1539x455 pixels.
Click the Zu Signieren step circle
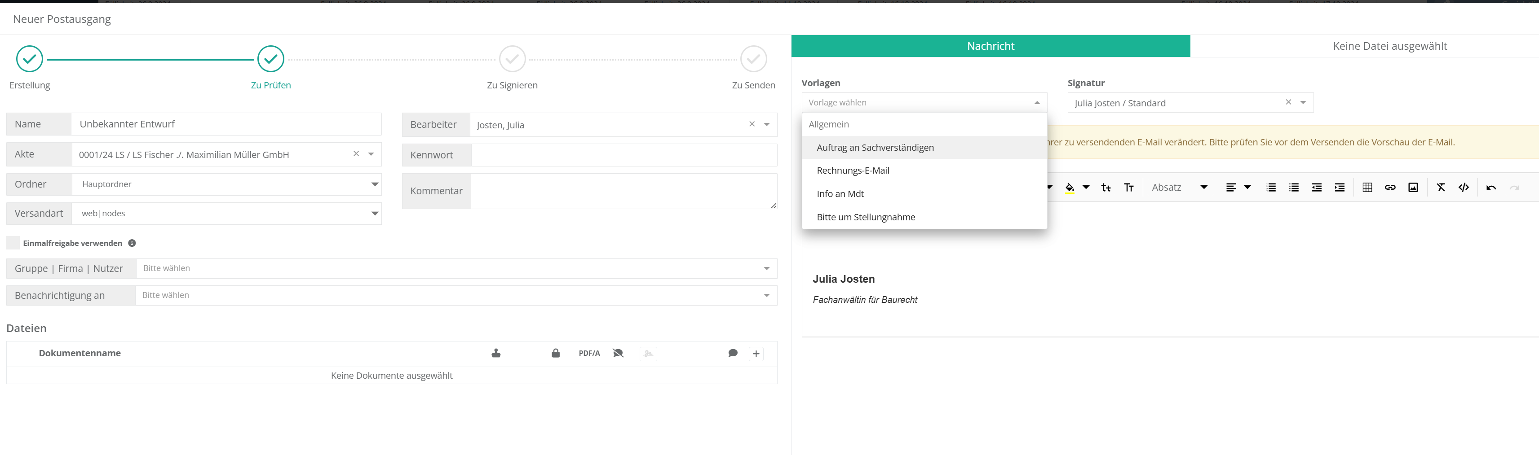[512, 59]
